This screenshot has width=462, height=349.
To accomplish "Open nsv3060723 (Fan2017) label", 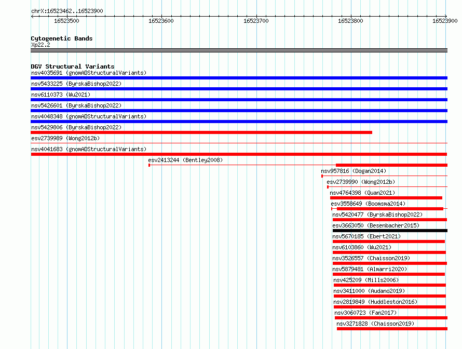I will click(x=365, y=313).
